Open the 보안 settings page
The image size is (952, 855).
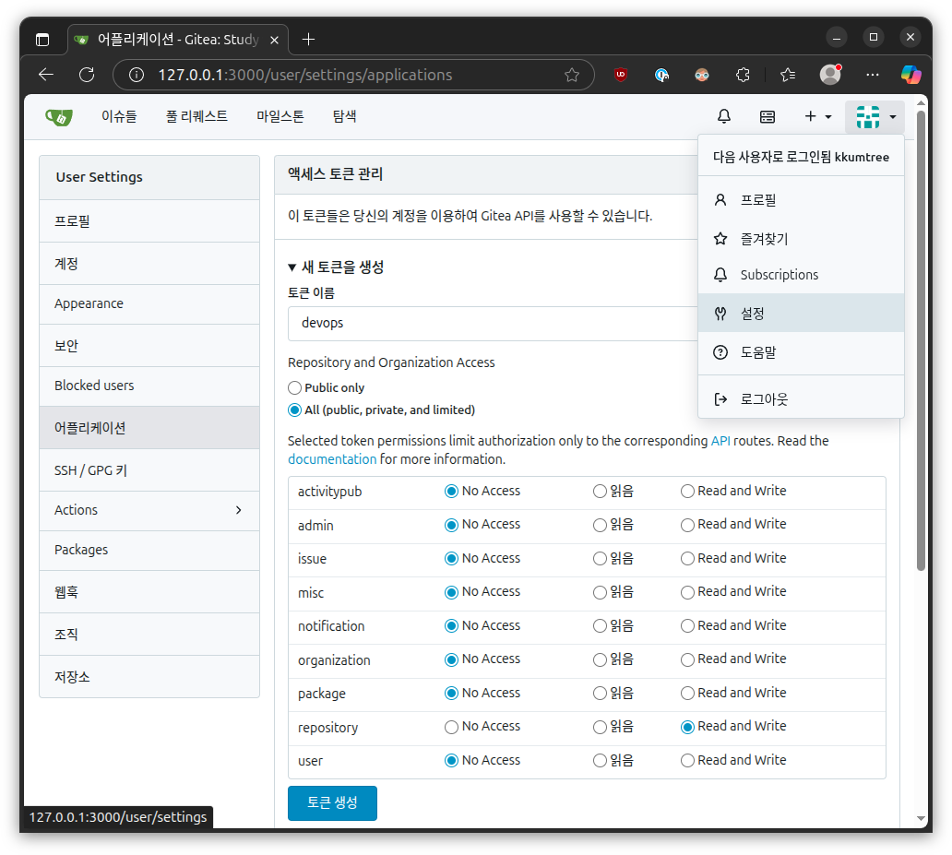click(149, 346)
